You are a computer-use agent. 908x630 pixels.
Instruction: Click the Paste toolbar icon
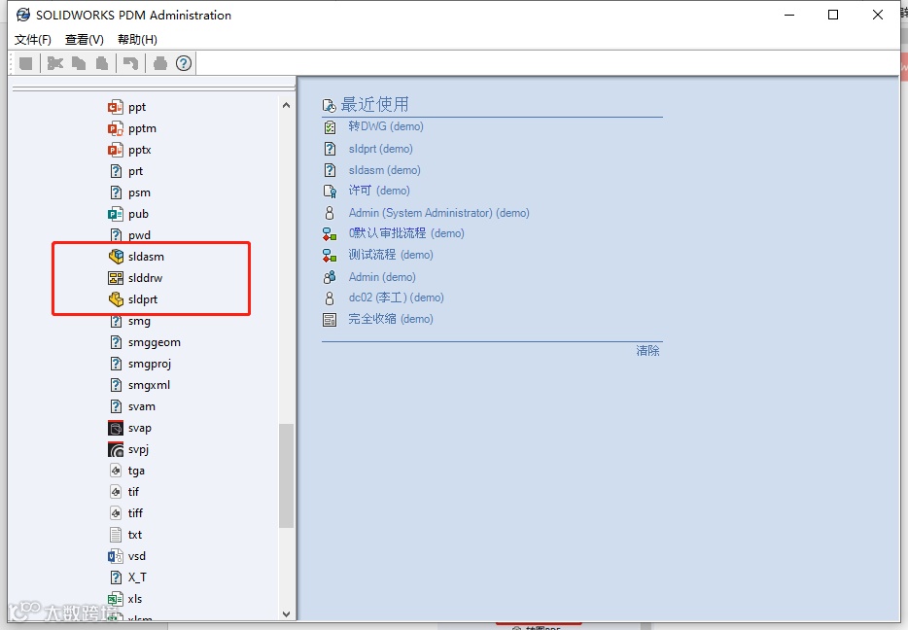(102, 63)
